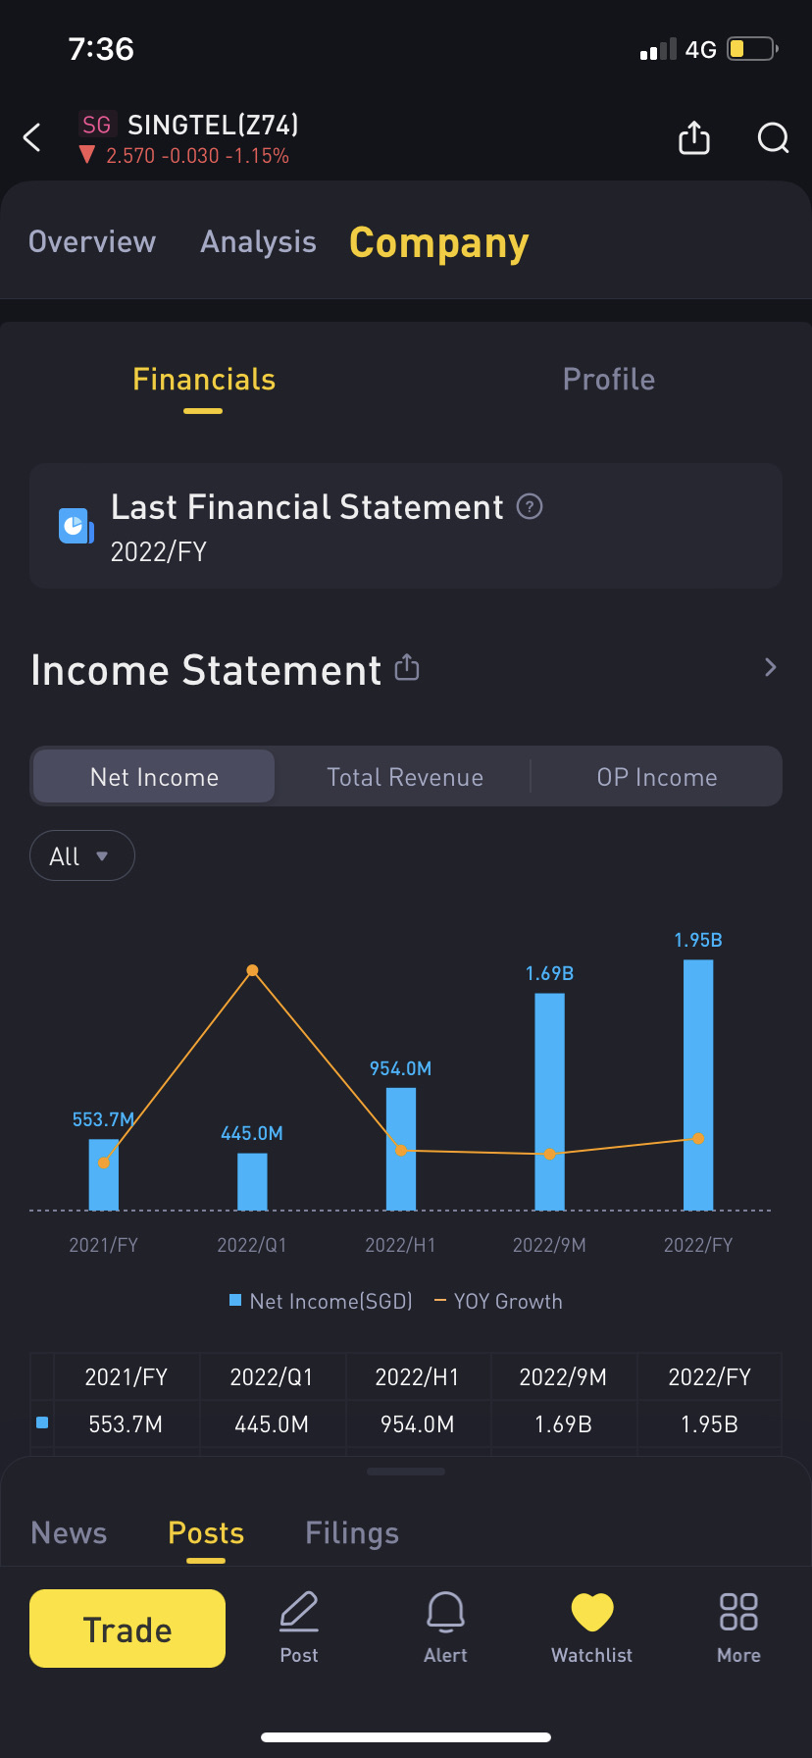
Task: Switch to the Overview tab
Action: [x=92, y=241]
